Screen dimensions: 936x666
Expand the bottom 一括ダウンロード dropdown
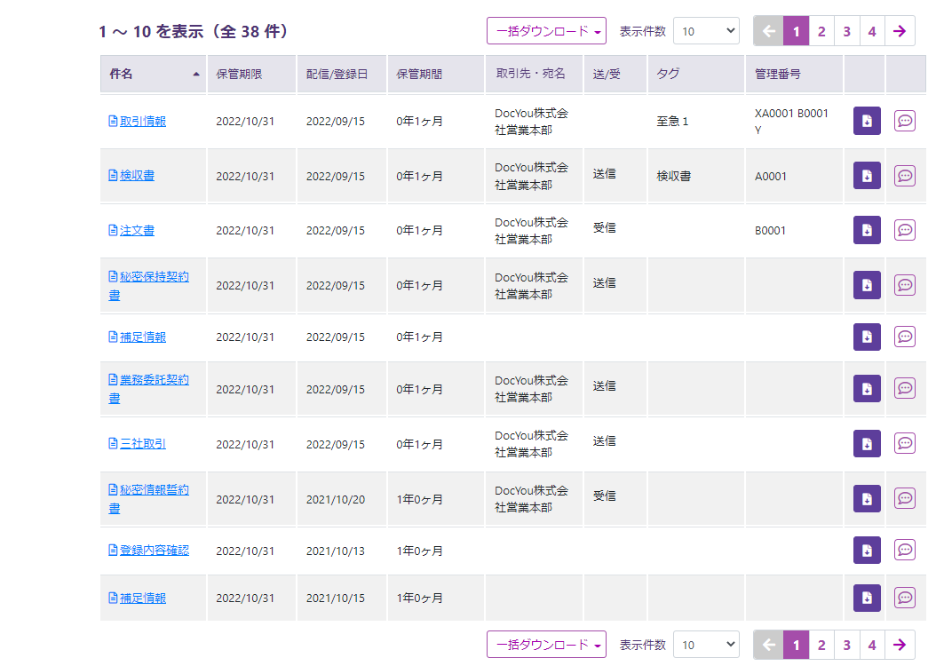(546, 645)
